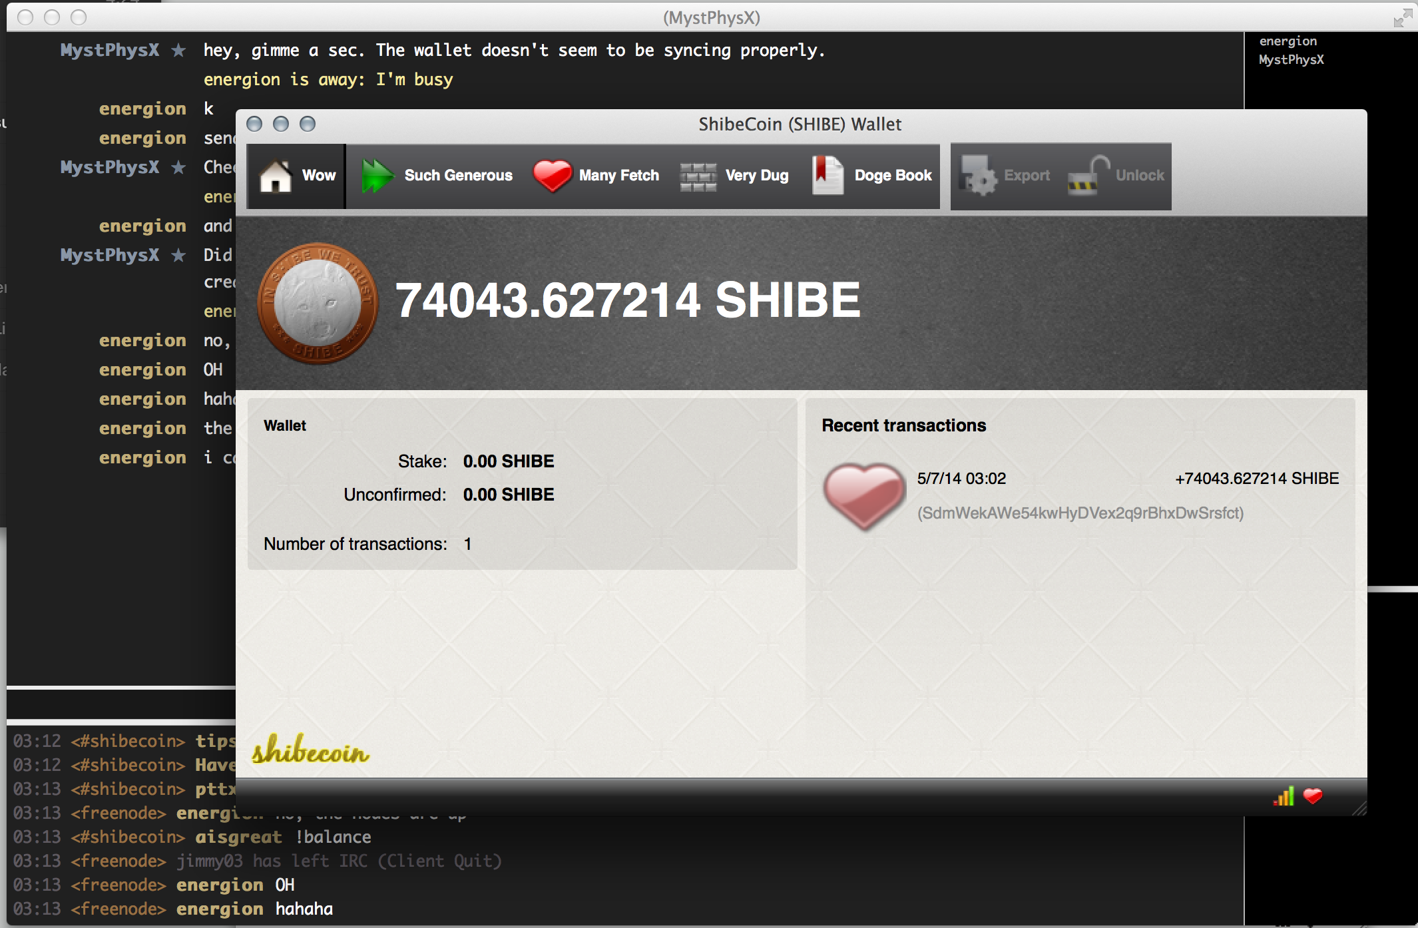Image resolution: width=1418 pixels, height=928 pixels.
Task: Zoom the ShibeCoin Wallet window
Action: (308, 124)
